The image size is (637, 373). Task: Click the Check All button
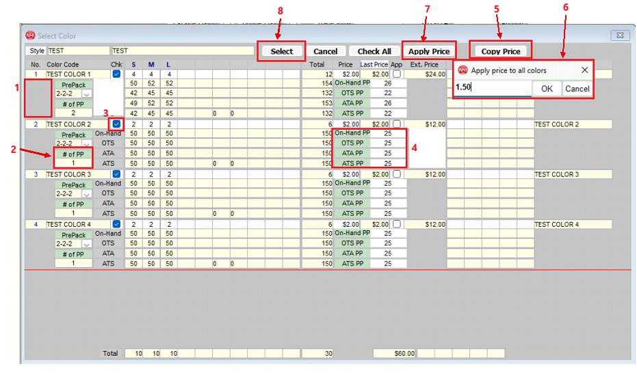[374, 51]
